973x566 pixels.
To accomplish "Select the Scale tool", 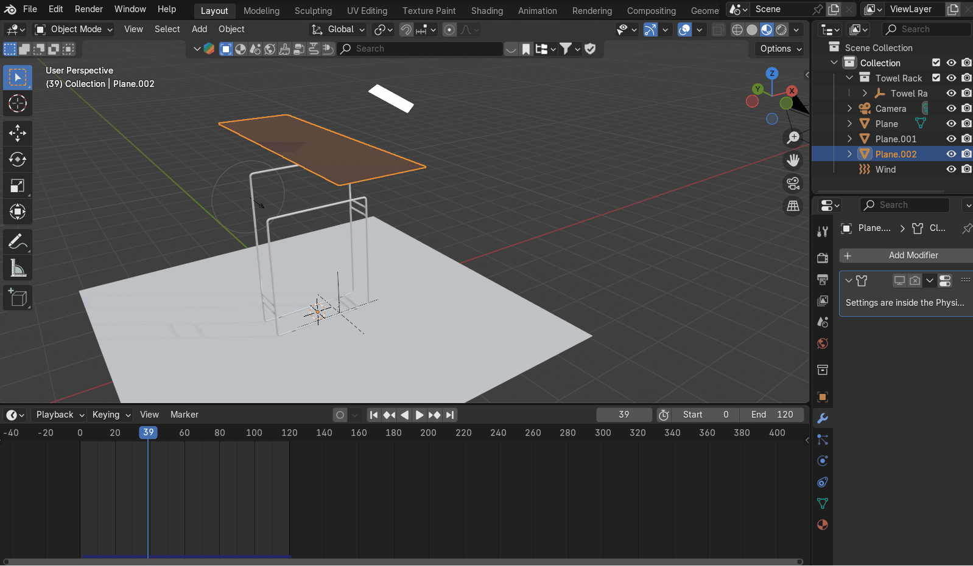I will point(17,186).
